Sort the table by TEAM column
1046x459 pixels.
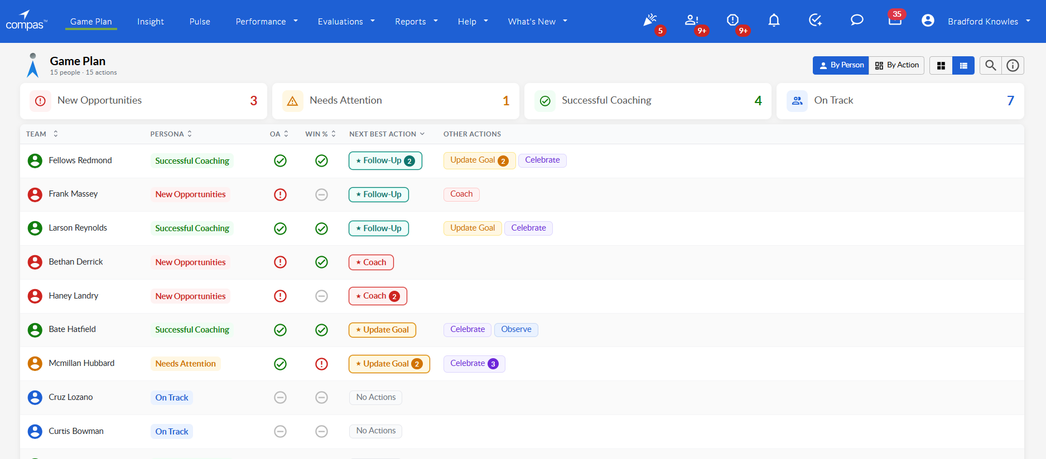(x=42, y=134)
